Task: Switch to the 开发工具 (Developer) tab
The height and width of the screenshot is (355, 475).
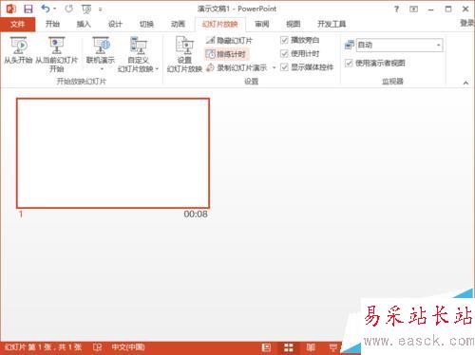Action: pyautogui.click(x=332, y=24)
